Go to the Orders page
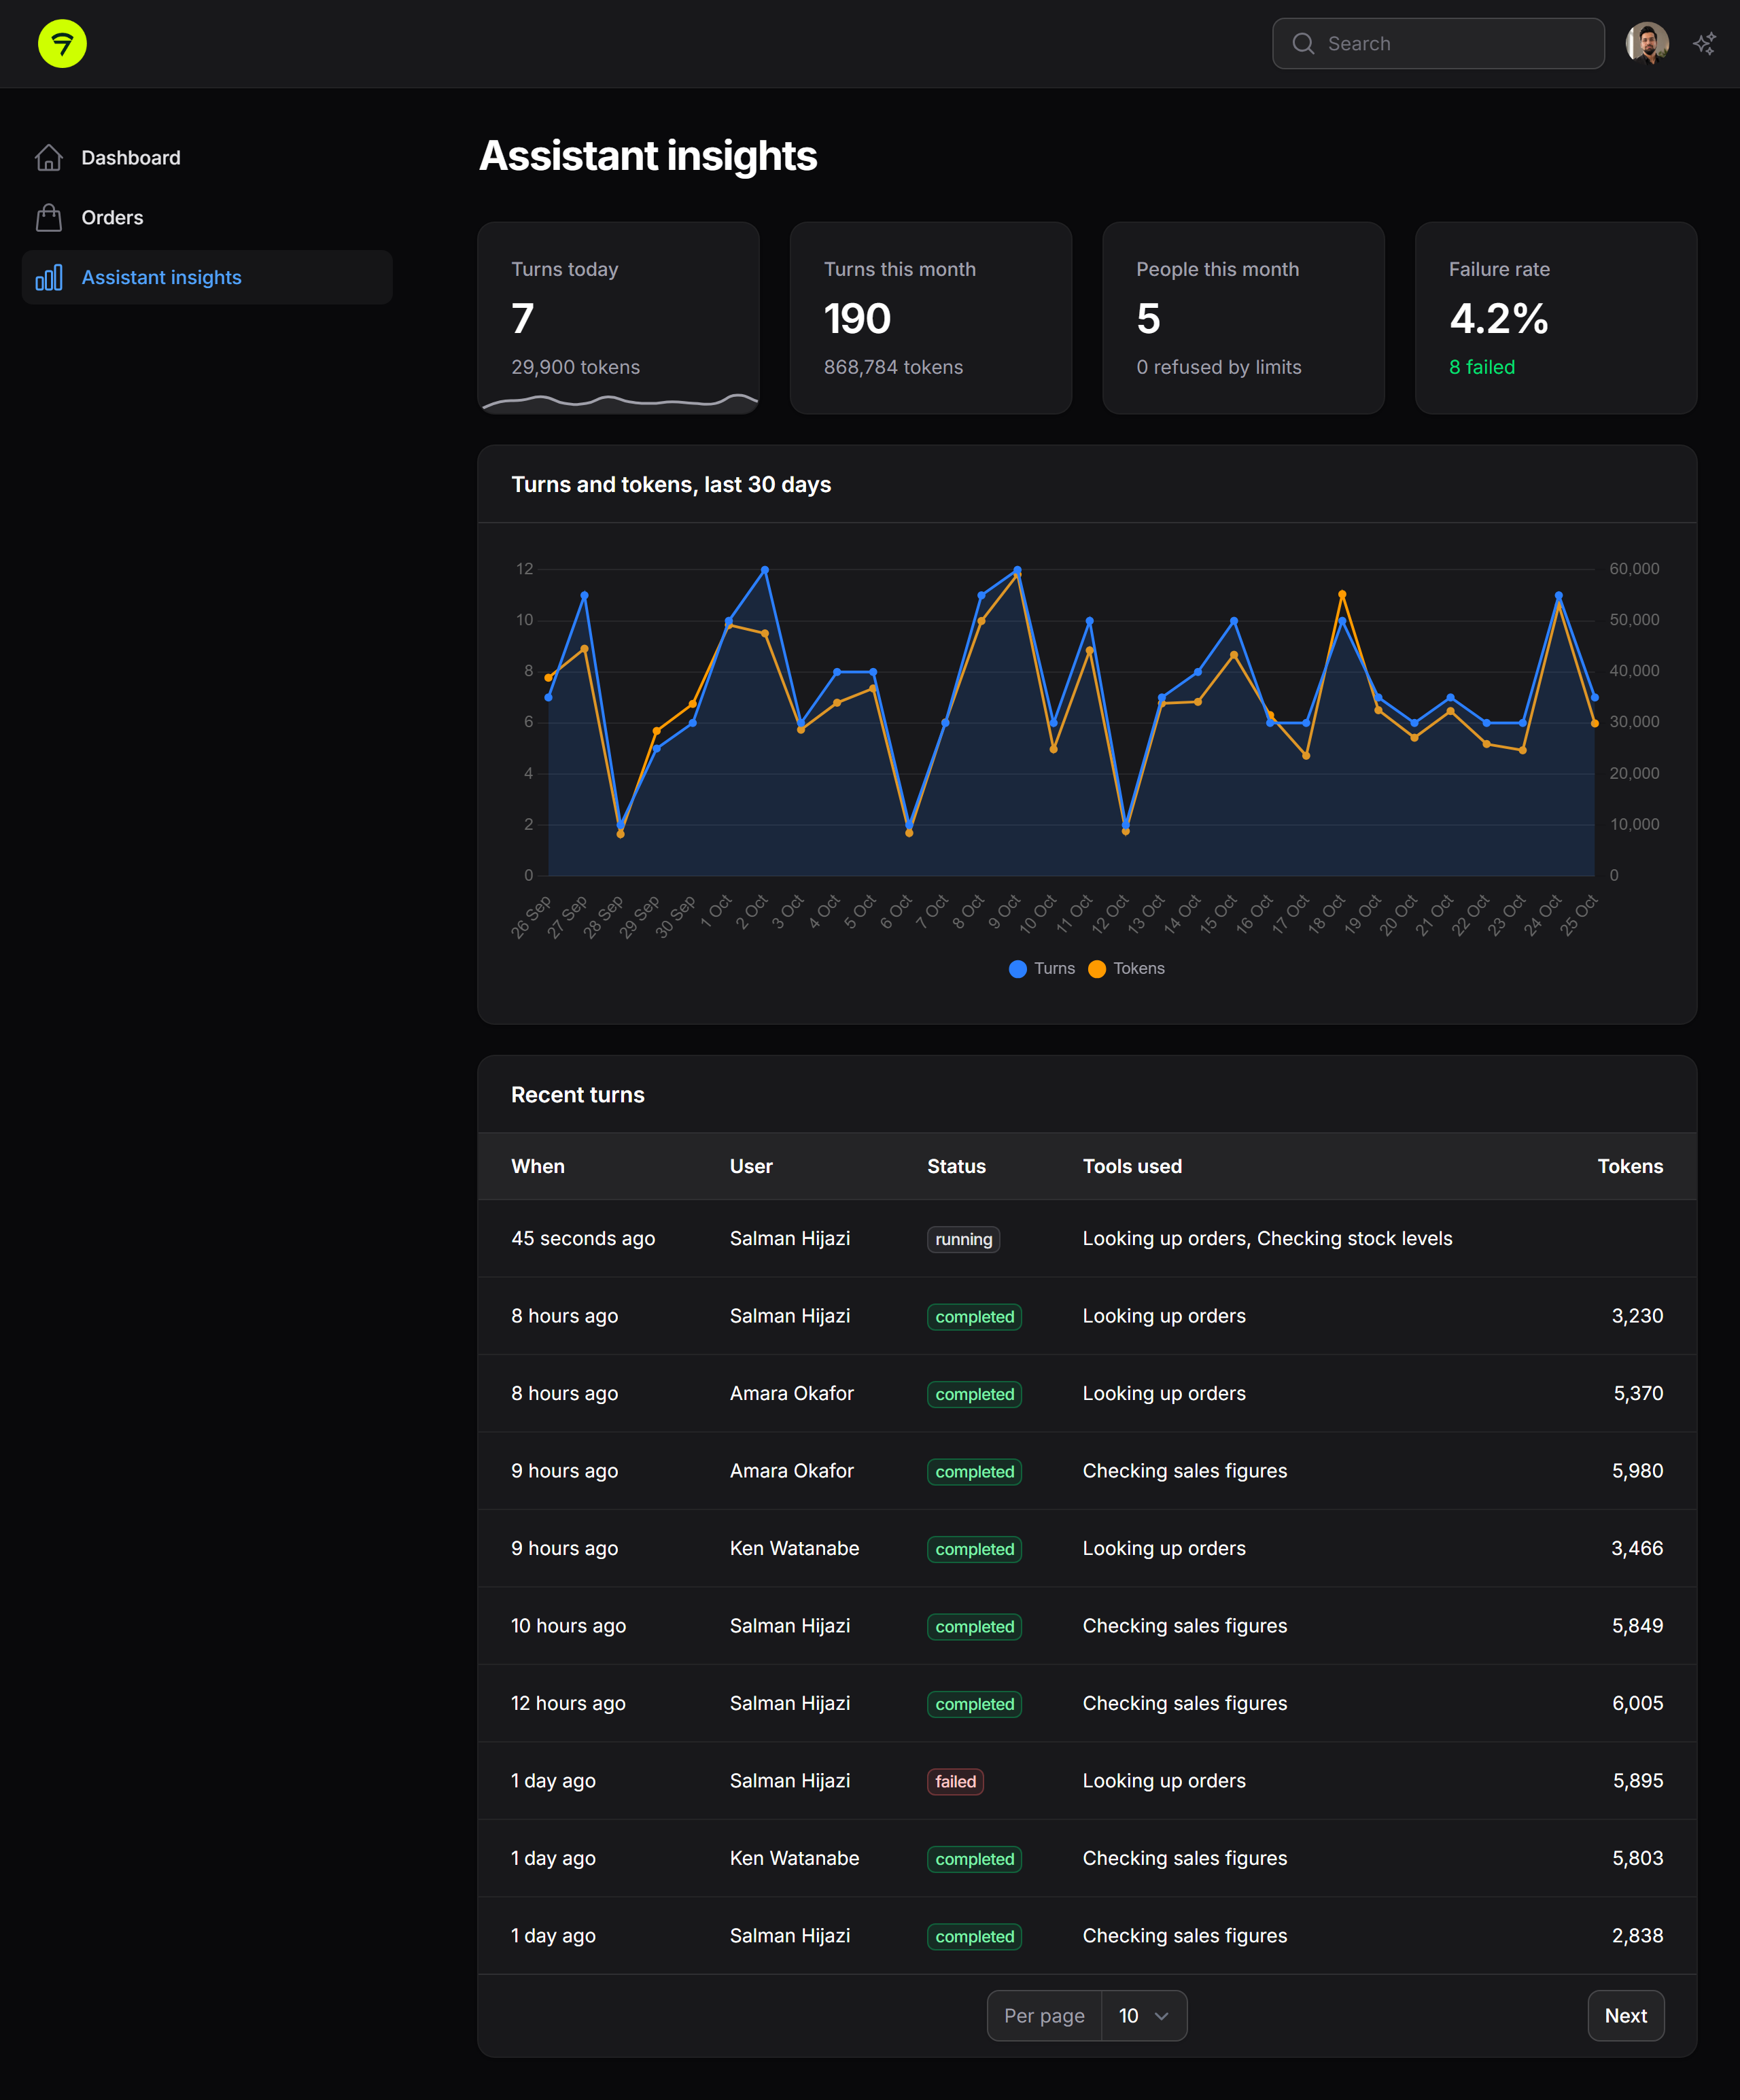This screenshot has width=1740, height=2100. click(207, 218)
